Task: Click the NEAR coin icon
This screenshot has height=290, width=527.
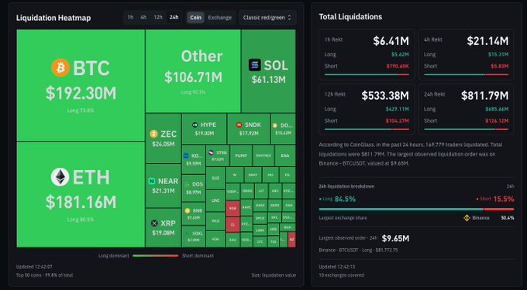Action: click(152, 182)
